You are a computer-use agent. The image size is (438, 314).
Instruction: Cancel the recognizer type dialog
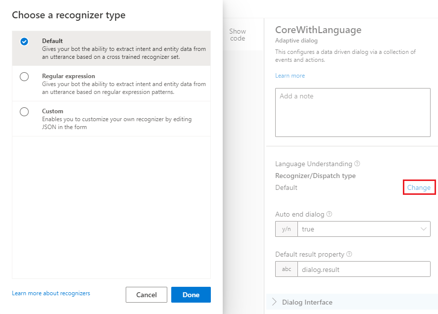[146, 295]
